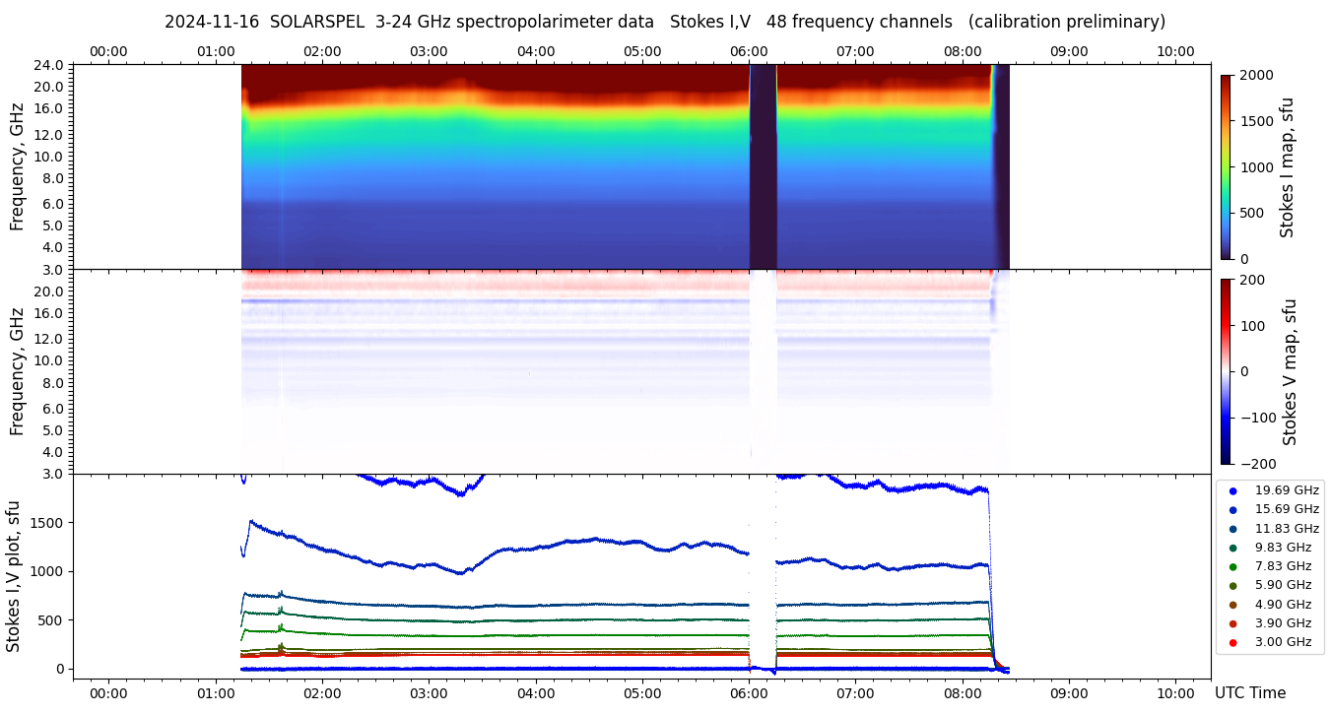Click the plot title with SOLARSPEL text
Screen dimensions: 1330x714
click(664, 22)
